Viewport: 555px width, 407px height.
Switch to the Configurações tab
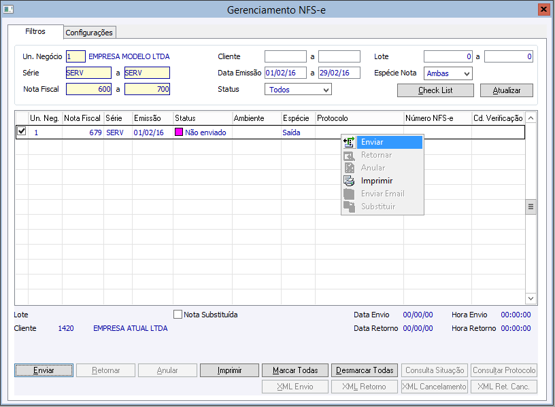(89, 33)
